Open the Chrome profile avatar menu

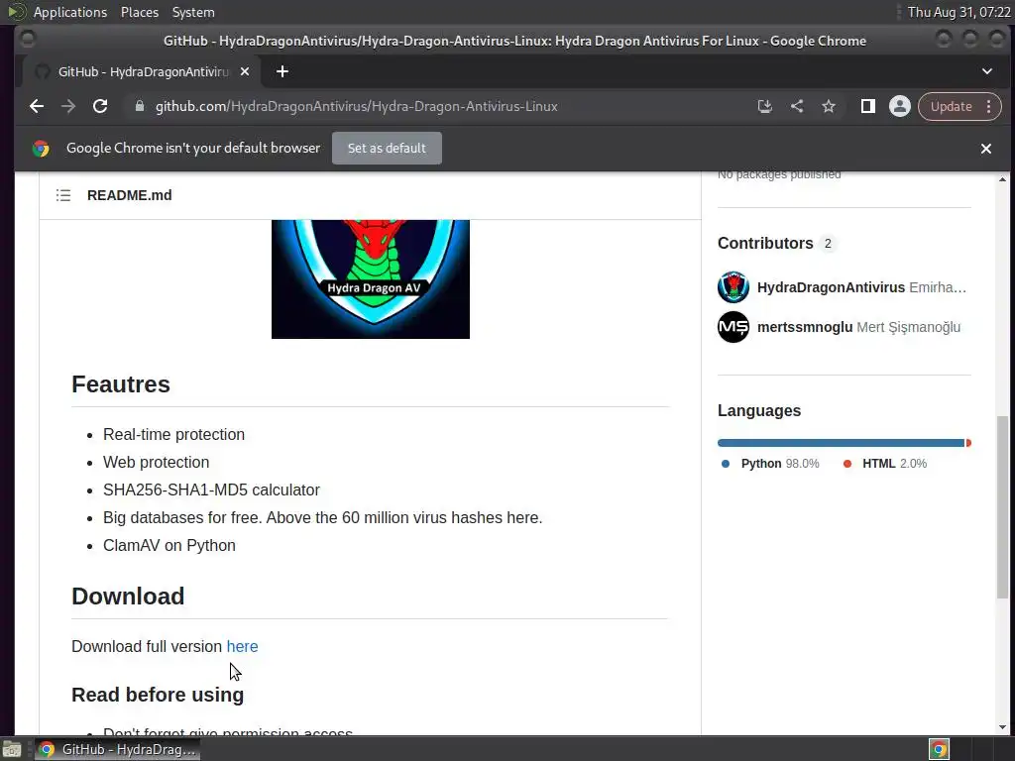click(899, 106)
